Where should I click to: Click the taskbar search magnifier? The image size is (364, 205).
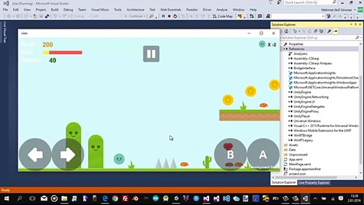click(x=20, y=198)
